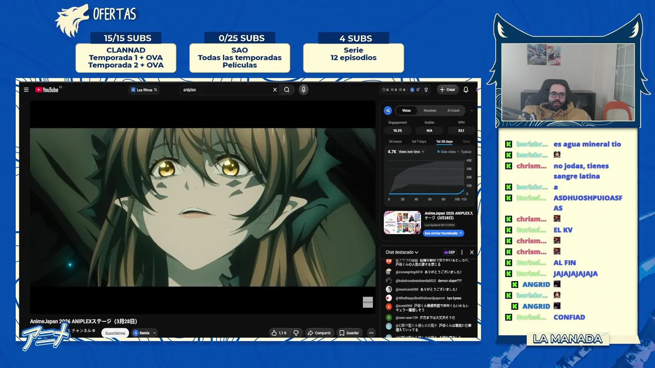The width and height of the screenshot is (655, 368).
Task: Expand the Chat destacado dropdown
Action: (x=402, y=252)
